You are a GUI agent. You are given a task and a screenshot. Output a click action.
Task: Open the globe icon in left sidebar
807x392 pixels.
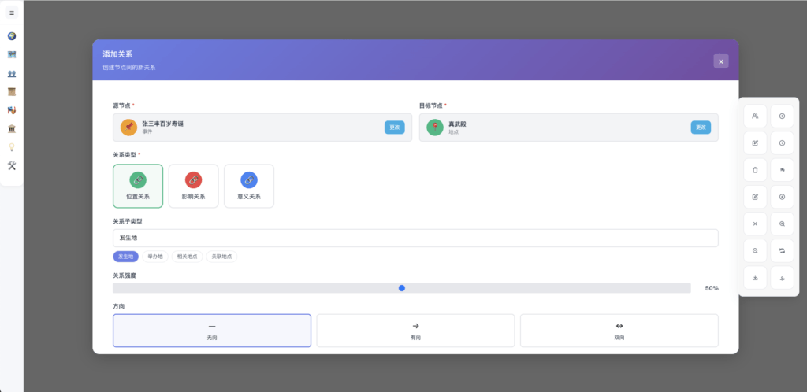[x=11, y=36]
